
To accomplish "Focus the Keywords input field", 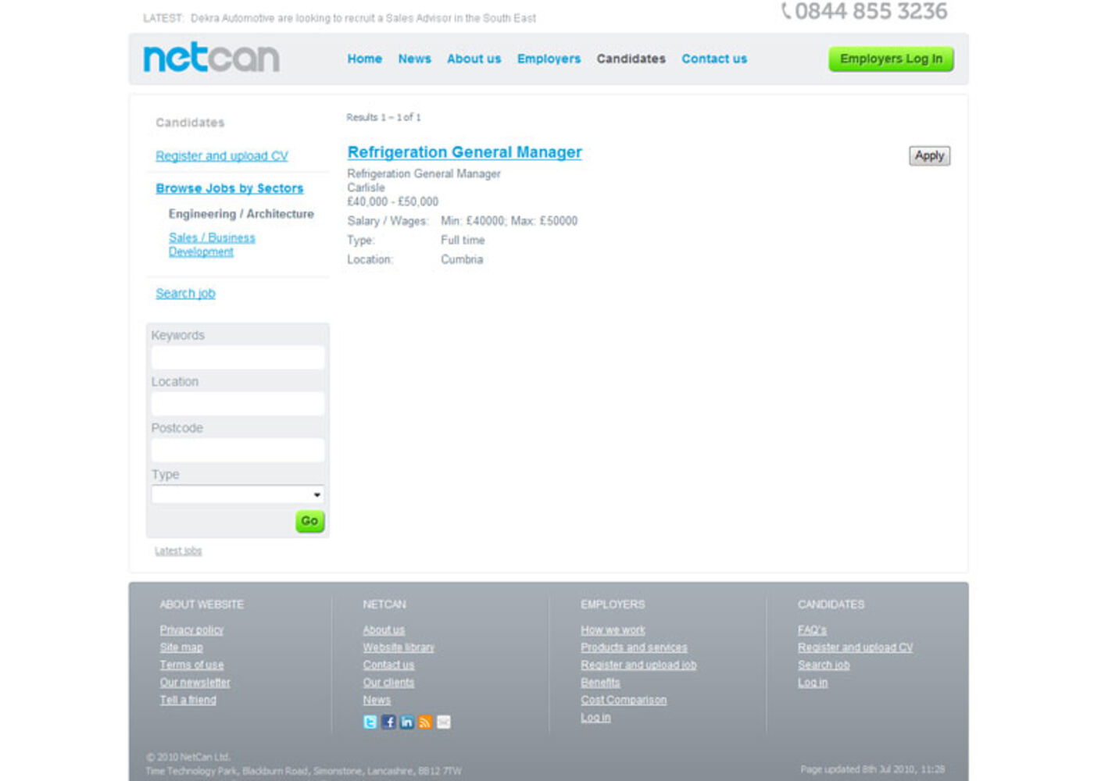I will pos(238,358).
